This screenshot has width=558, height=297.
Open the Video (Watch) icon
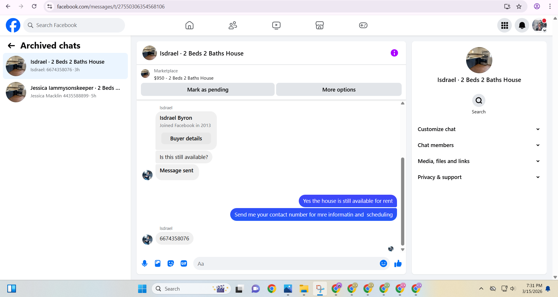276,25
